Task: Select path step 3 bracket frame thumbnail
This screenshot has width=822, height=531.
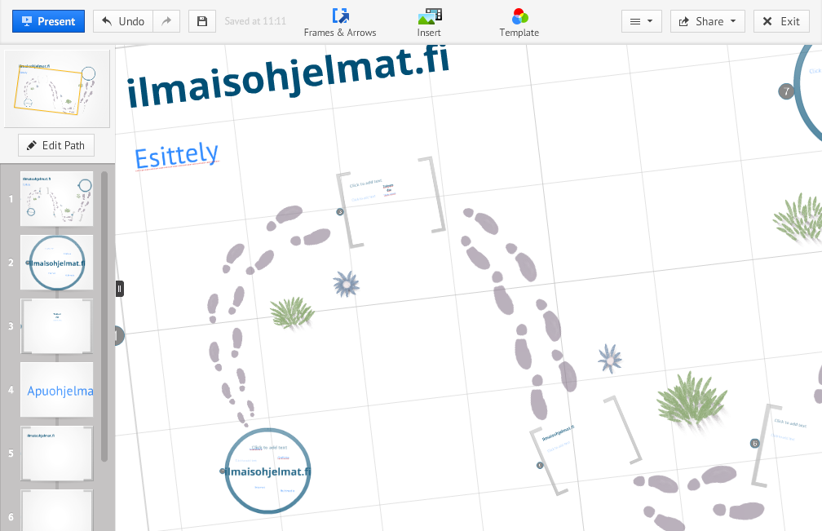Action: (56, 326)
